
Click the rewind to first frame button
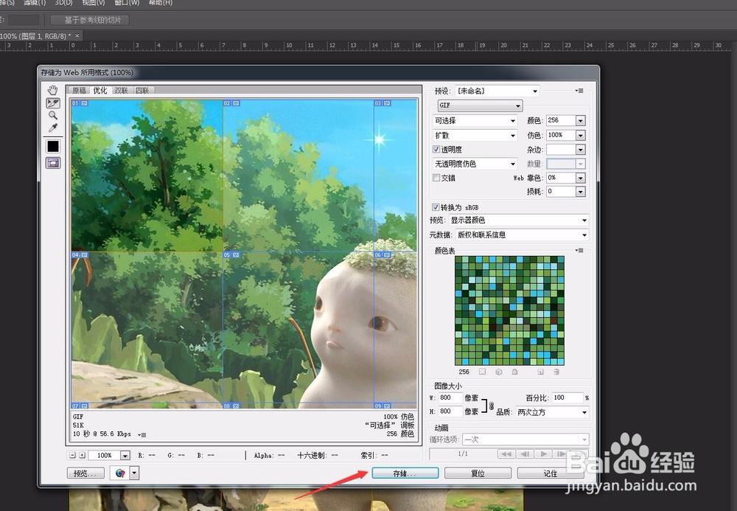coord(506,453)
